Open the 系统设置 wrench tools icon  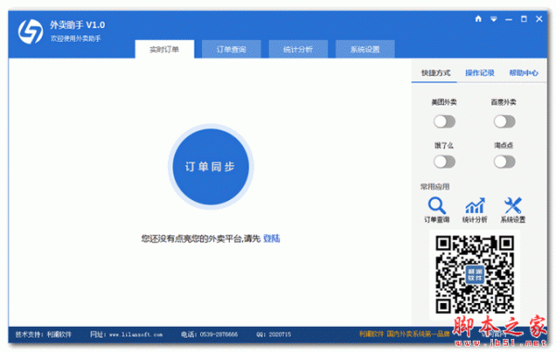512,206
